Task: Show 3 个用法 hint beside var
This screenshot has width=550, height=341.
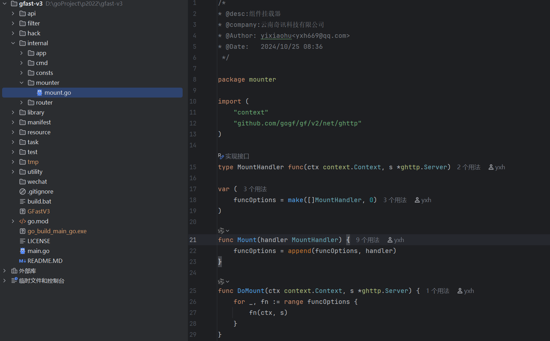Action: (255, 189)
